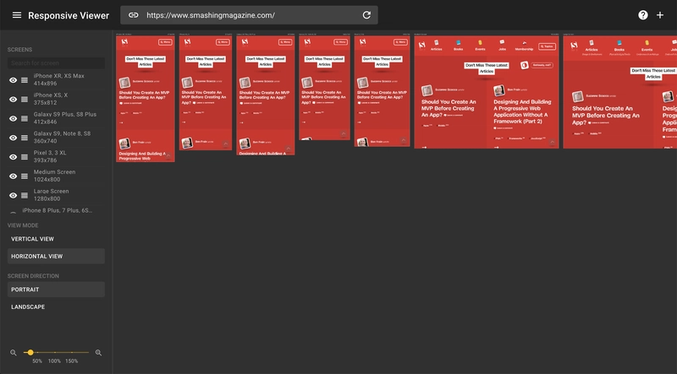Click Events icon in Large Screen preview

click(x=647, y=43)
